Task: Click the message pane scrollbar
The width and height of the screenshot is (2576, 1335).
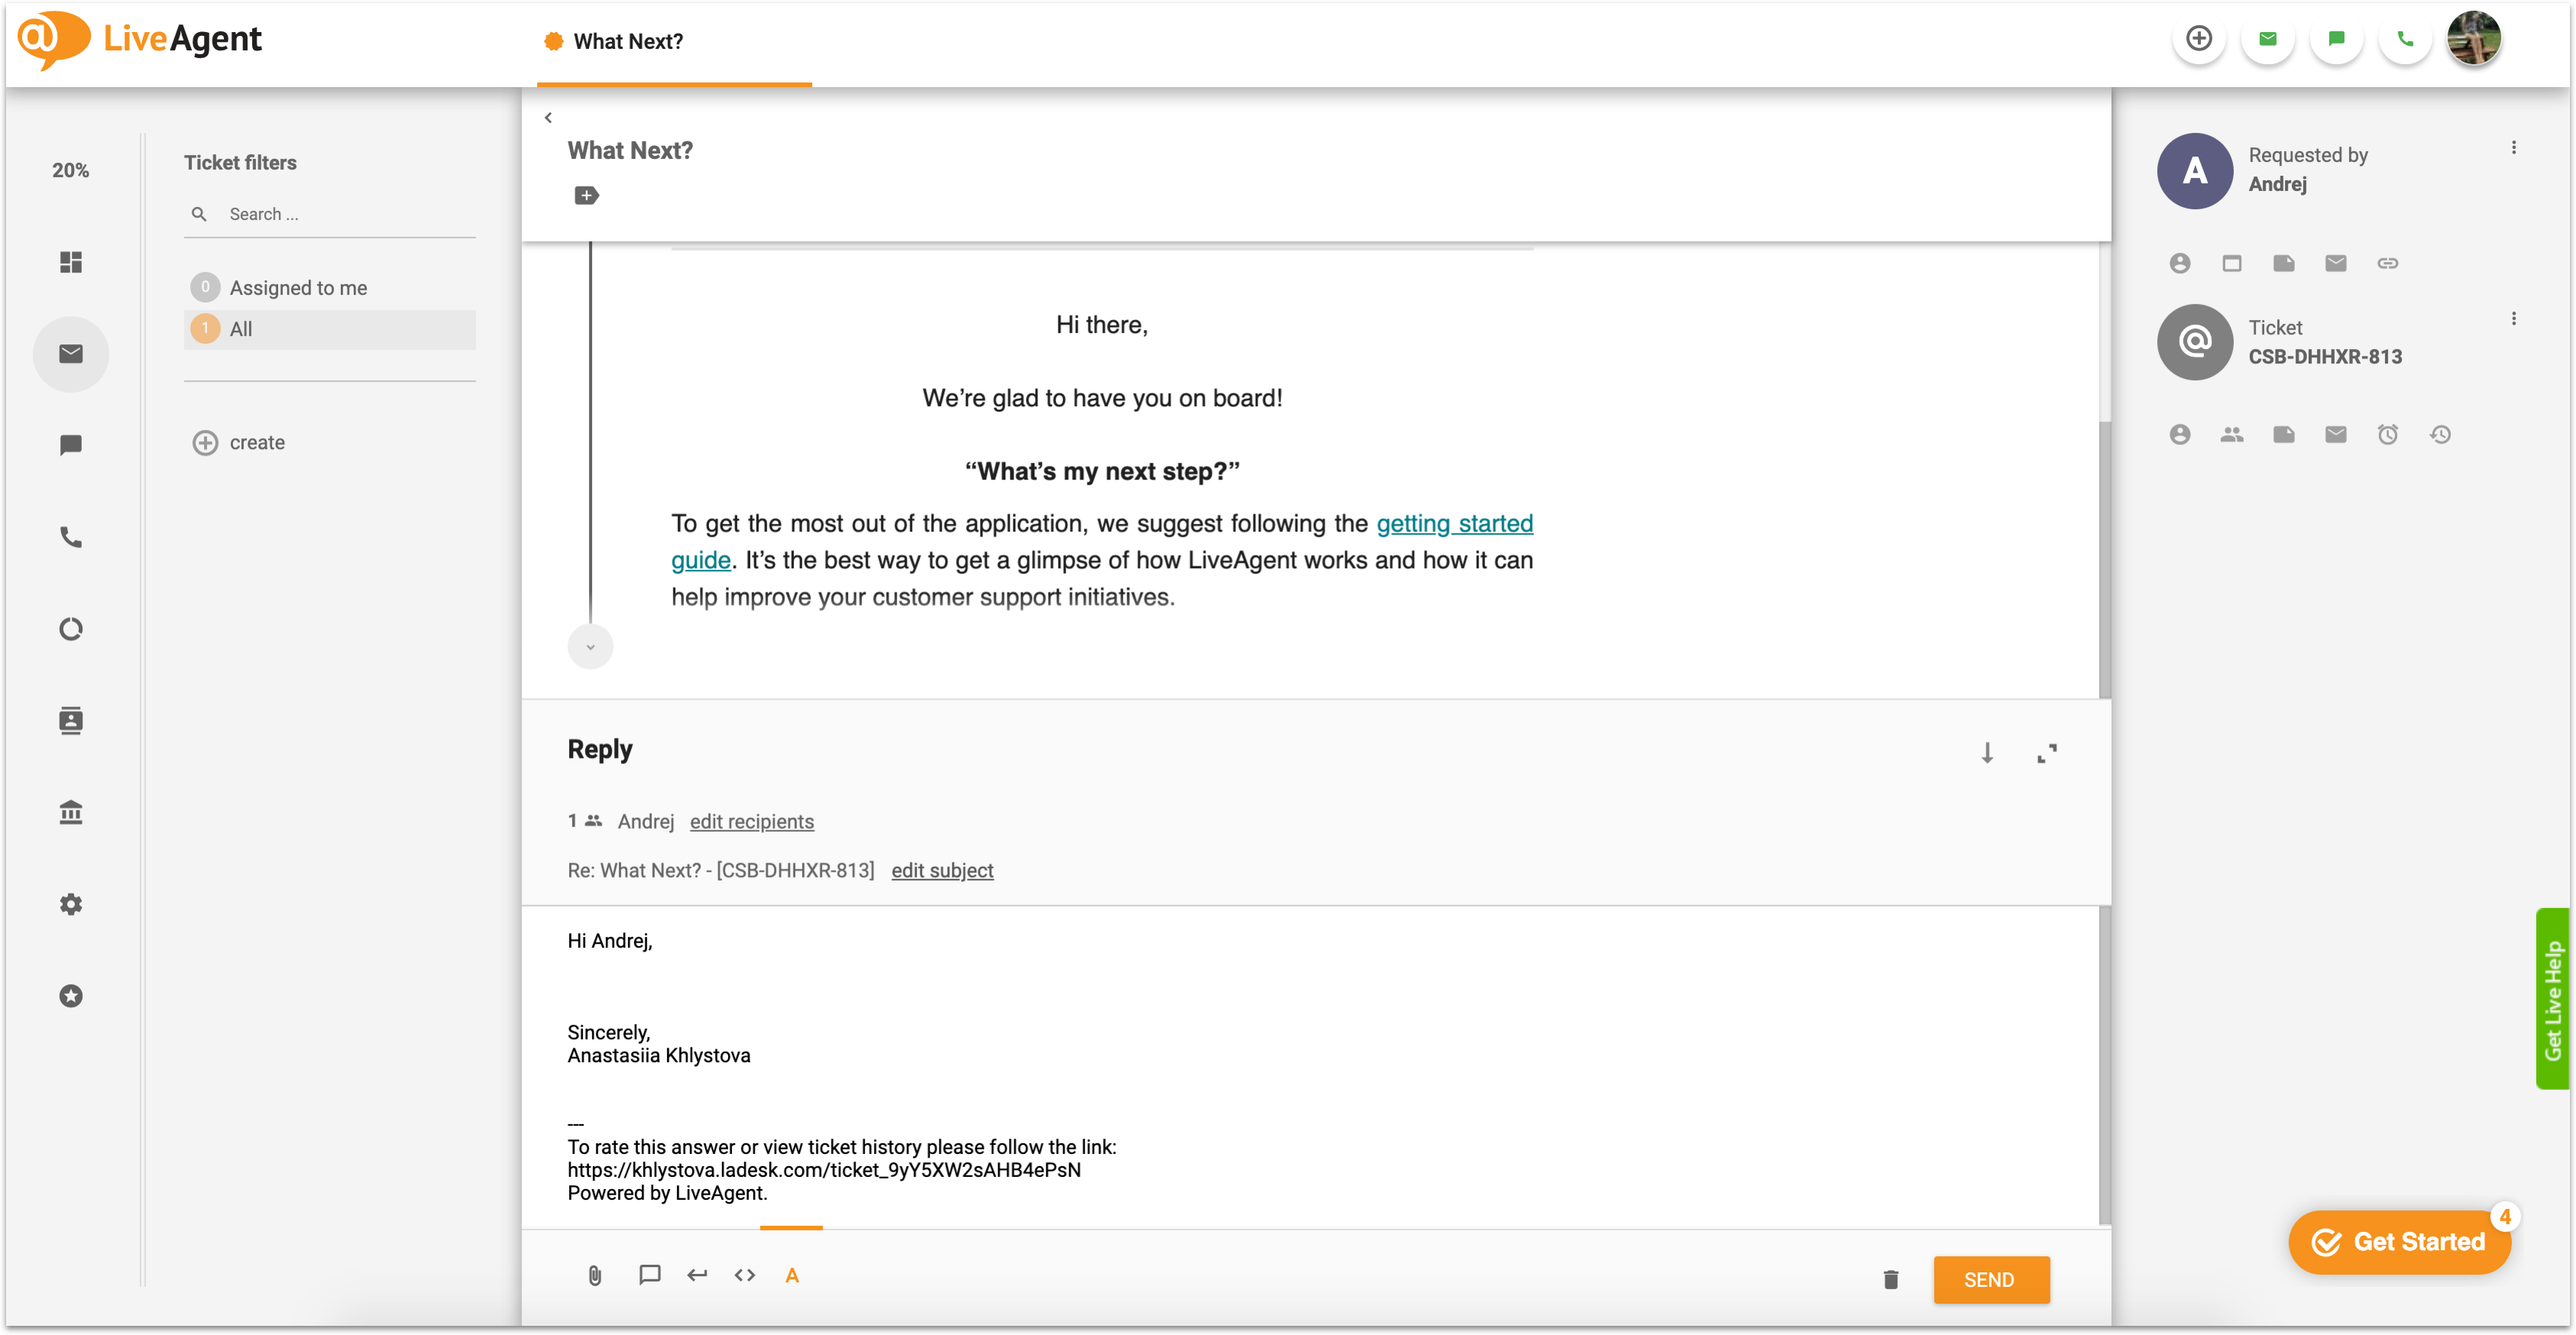Action: click(2104, 559)
